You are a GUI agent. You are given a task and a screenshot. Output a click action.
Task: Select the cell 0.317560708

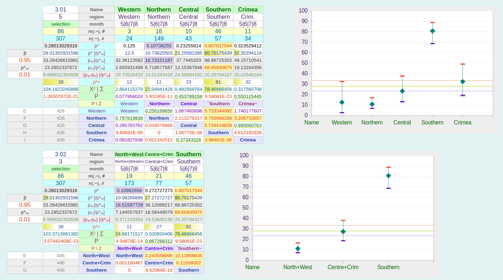point(248,89)
